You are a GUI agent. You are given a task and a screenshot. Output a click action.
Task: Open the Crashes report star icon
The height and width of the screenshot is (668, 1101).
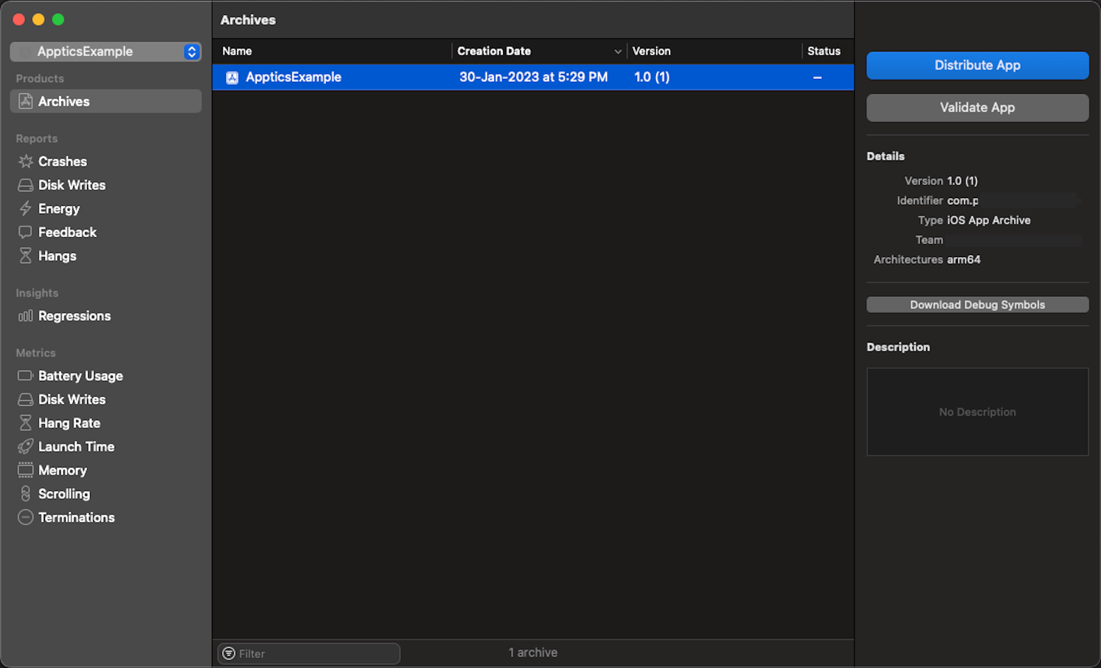(x=25, y=161)
